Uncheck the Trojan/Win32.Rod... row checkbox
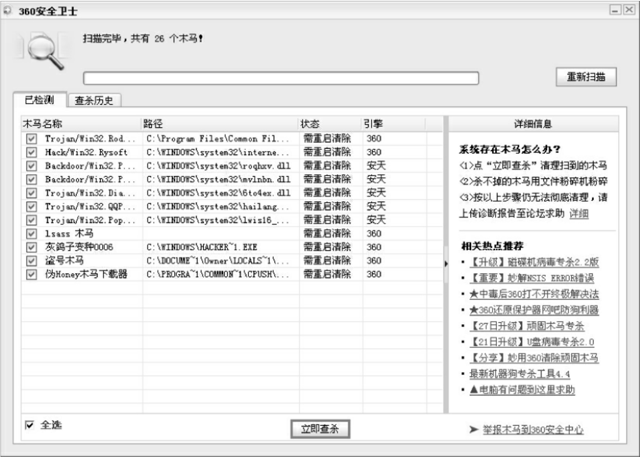This screenshot has height=457, width=640. (x=31, y=139)
